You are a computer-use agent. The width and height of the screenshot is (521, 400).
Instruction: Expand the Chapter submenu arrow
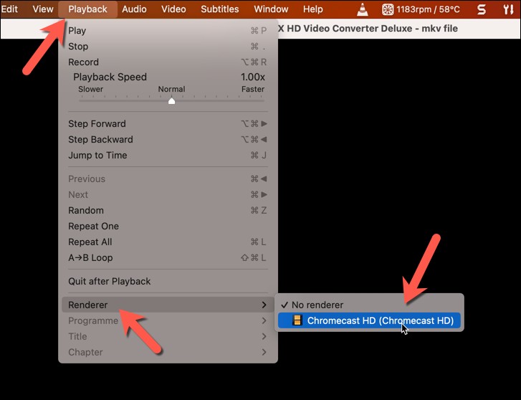pyautogui.click(x=264, y=352)
